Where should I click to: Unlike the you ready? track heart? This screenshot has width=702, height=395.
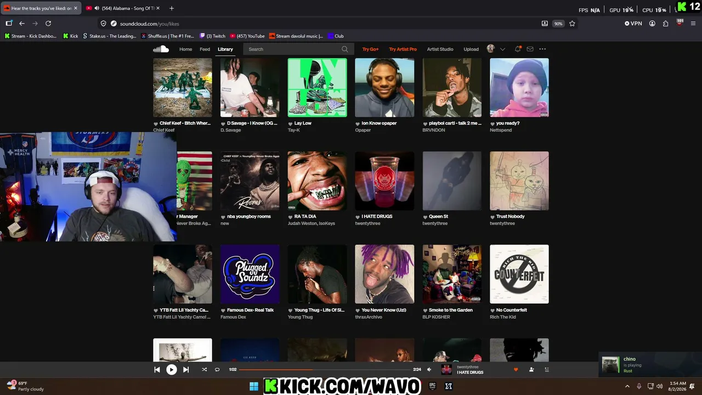[492, 123]
